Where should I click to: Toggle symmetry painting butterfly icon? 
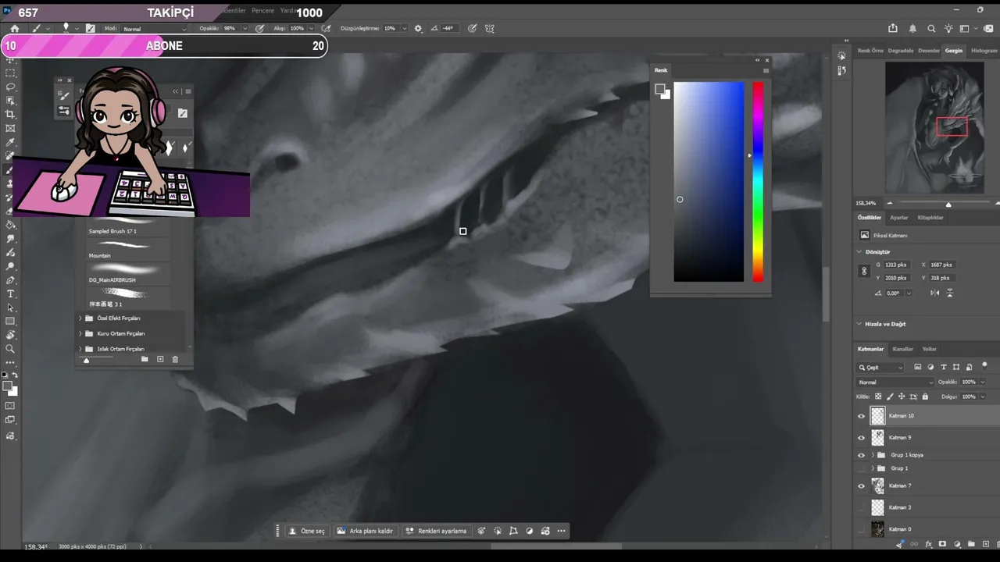[x=490, y=28]
